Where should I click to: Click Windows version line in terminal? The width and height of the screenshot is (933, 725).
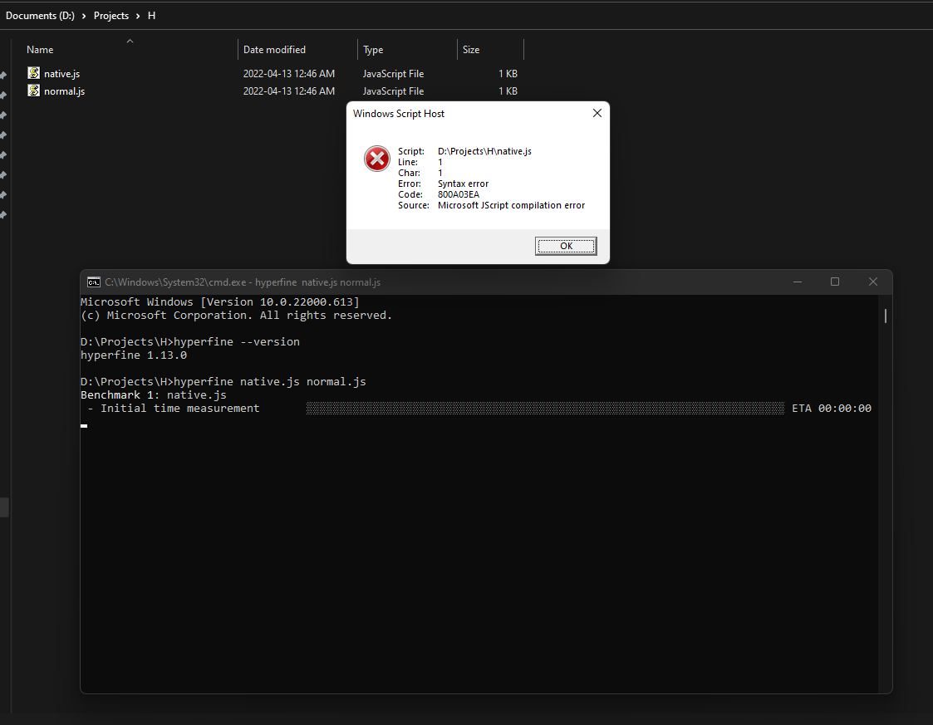tap(220, 302)
